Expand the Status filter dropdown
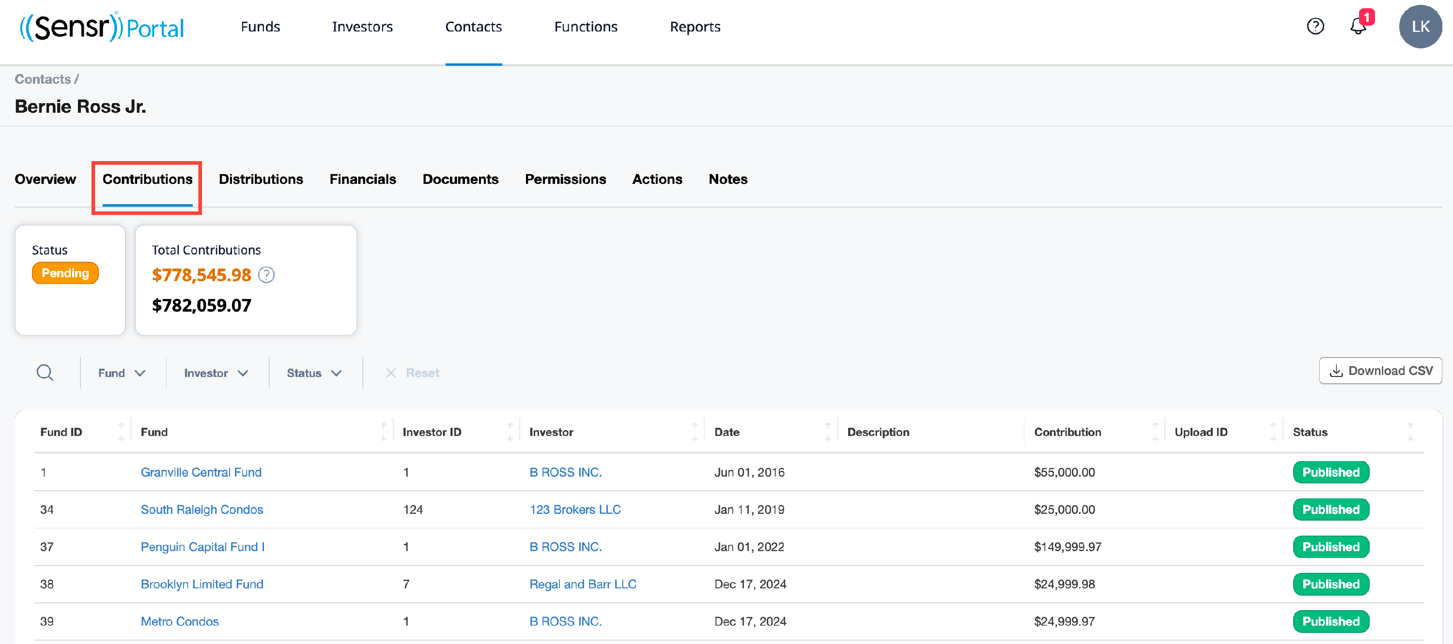 coord(314,373)
